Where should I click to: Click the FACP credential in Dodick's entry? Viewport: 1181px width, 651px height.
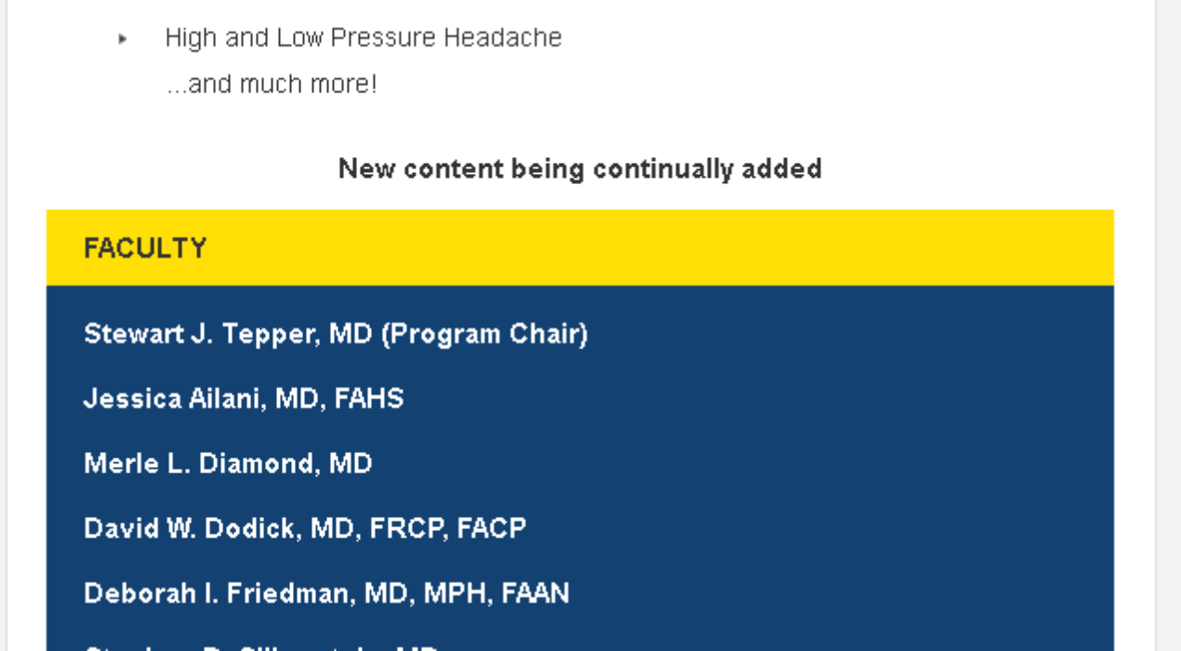pyautogui.click(x=492, y=528)
